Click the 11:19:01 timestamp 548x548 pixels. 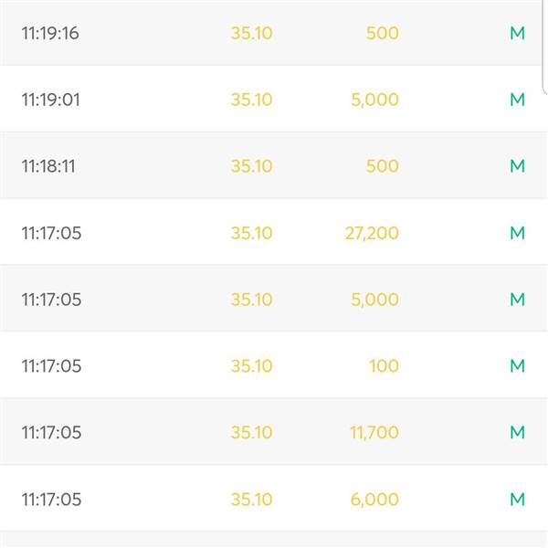[50, 100]
